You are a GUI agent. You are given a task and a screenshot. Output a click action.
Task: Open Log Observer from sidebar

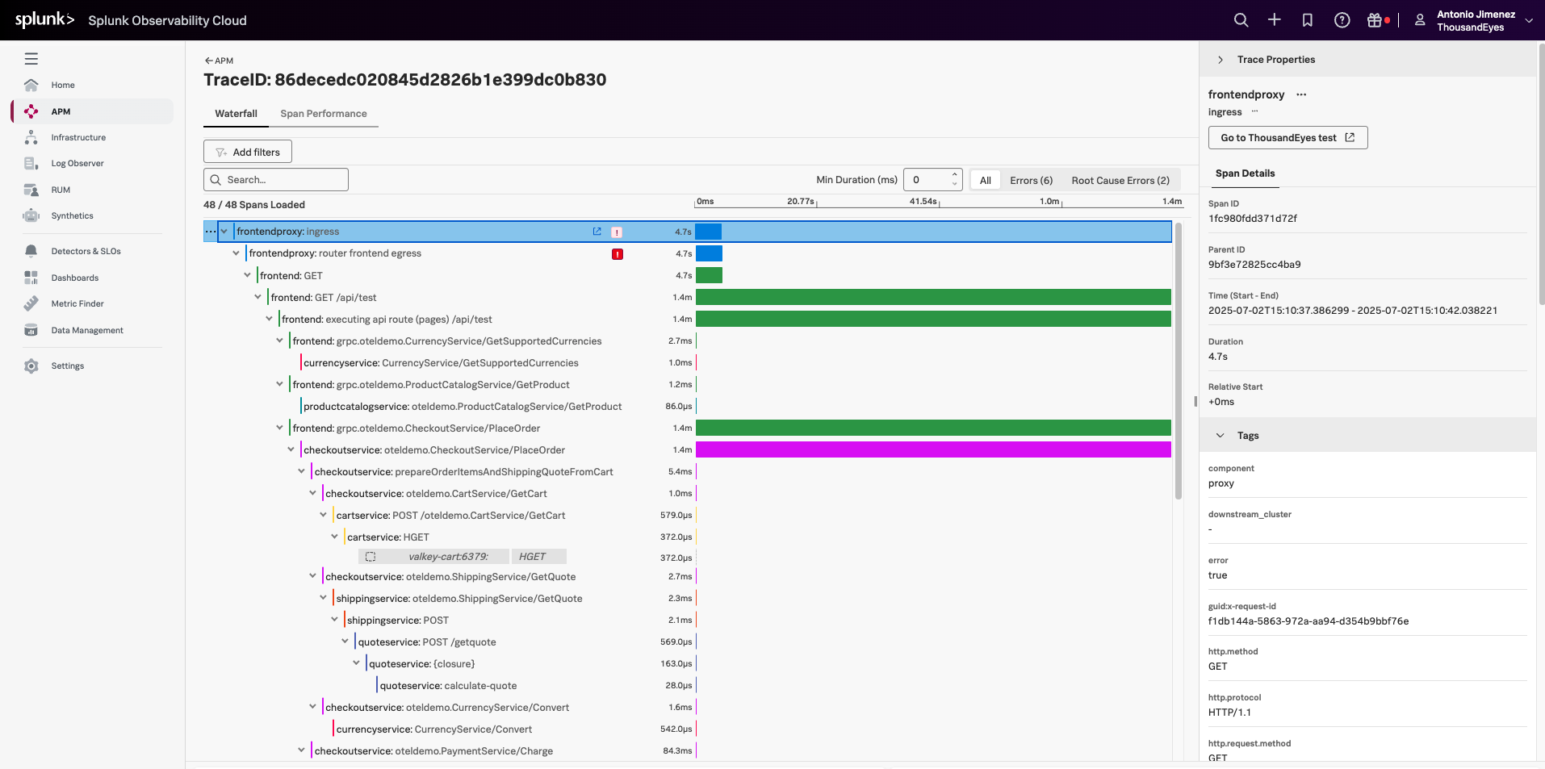77,163
